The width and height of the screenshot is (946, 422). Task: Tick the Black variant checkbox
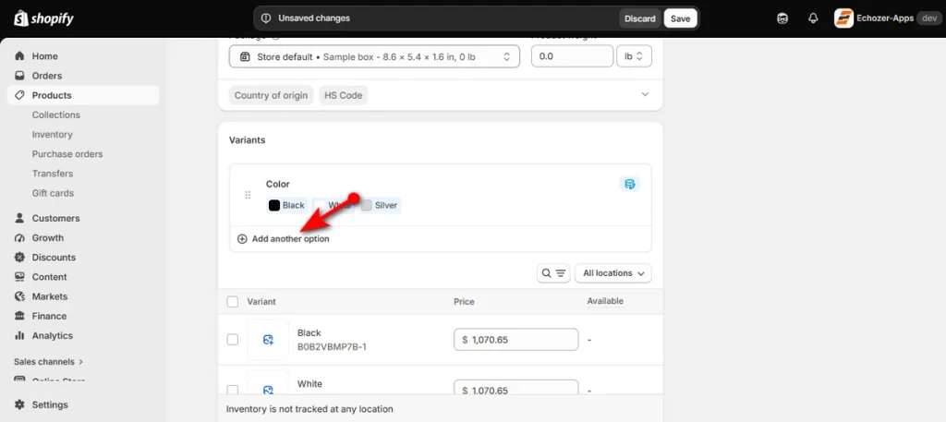232,340
